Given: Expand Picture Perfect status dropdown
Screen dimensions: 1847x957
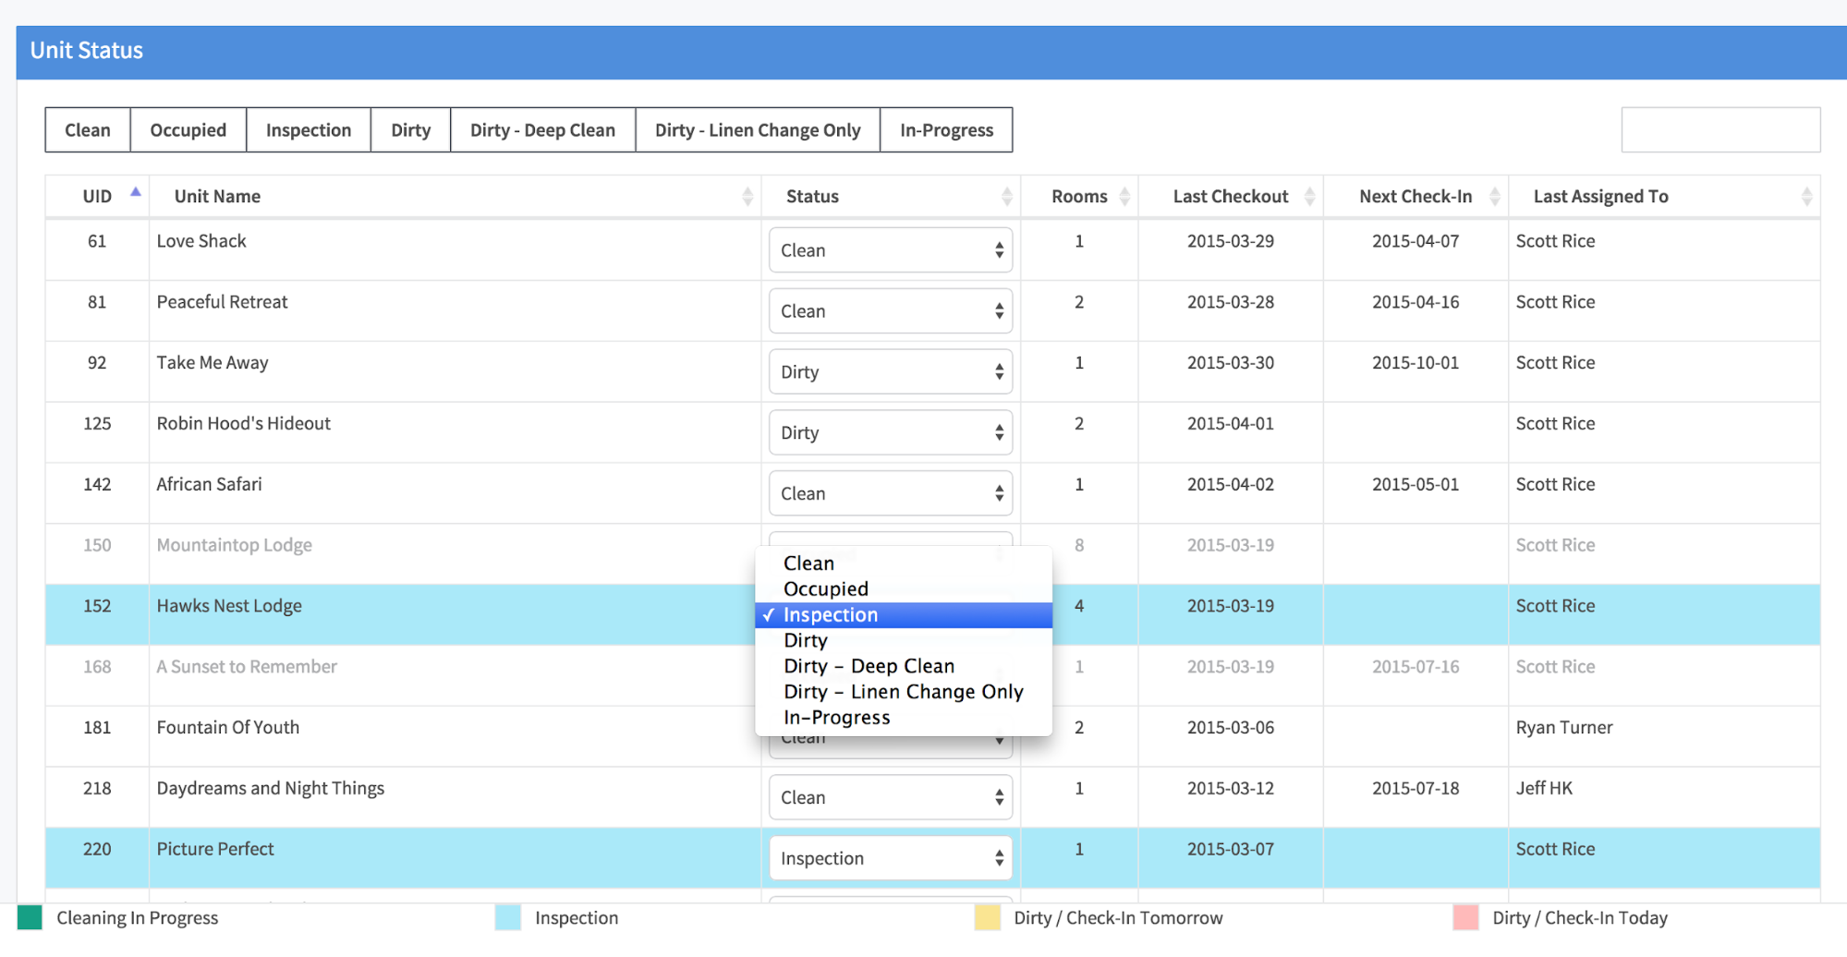Looking at the screenshot, I should pos(890,858).
